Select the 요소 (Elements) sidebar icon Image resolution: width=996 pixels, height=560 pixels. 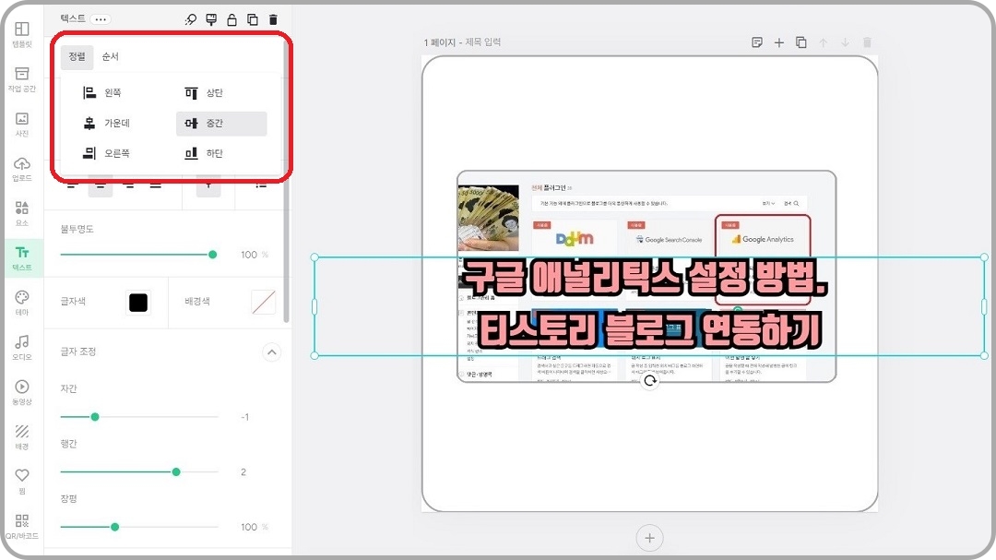(x=22, y=212)
